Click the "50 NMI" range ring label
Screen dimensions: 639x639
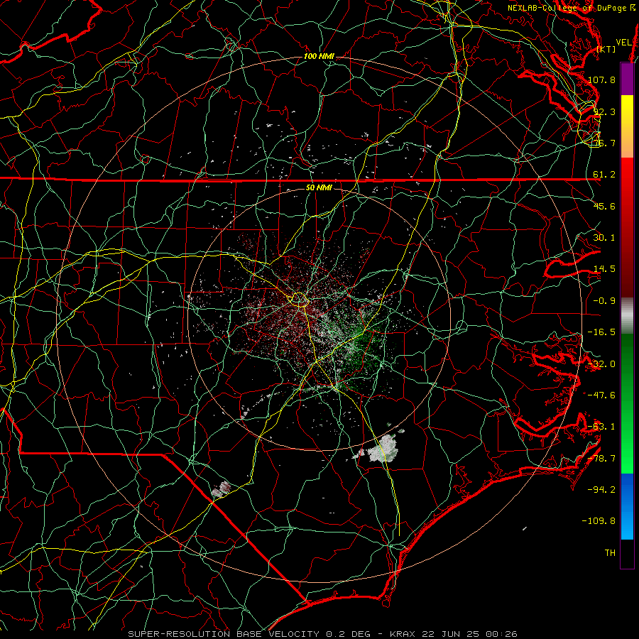[319, 188]
